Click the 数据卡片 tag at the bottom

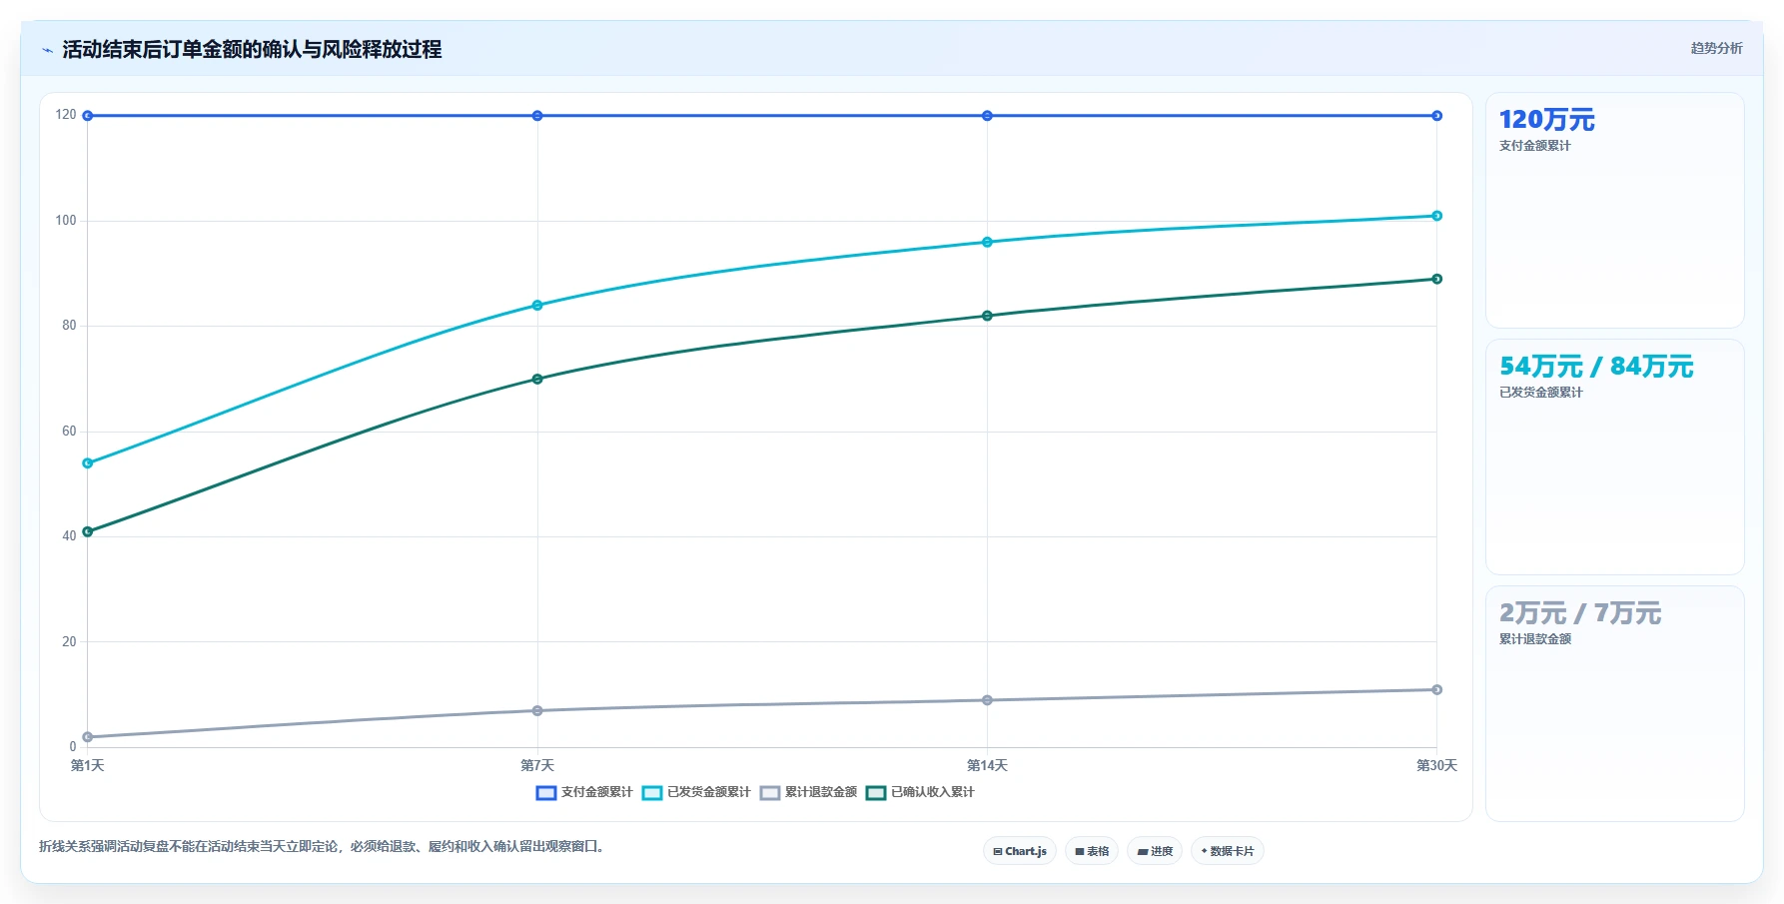1228,851
